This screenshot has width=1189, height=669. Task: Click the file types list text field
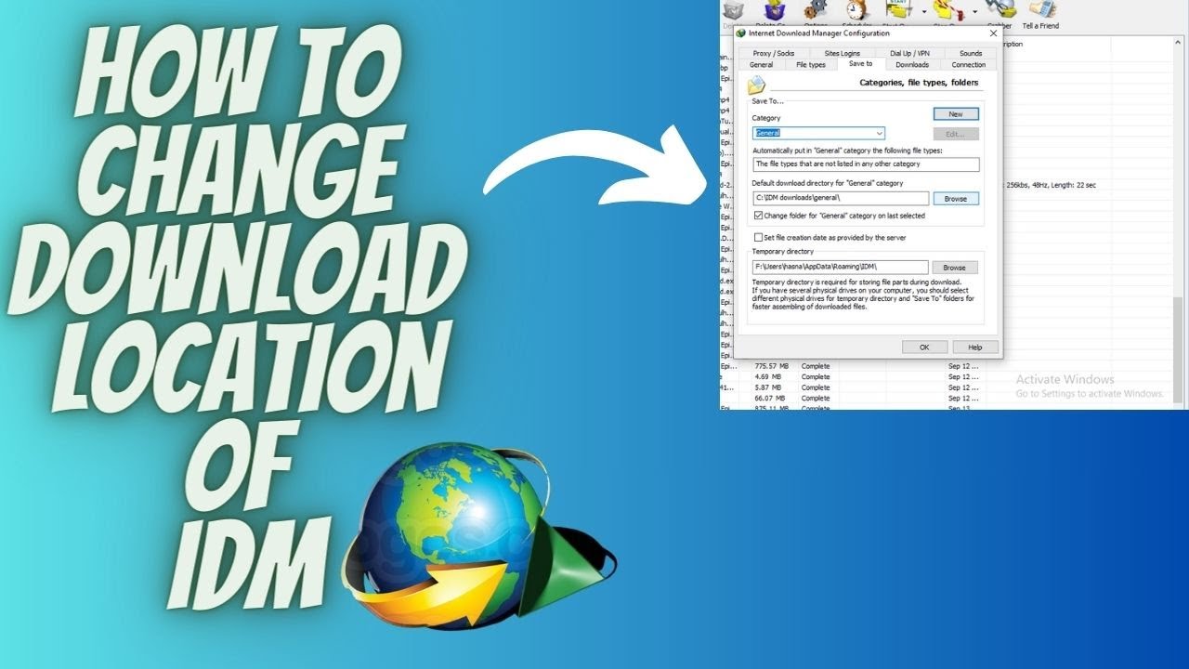[x=866, y=164]
